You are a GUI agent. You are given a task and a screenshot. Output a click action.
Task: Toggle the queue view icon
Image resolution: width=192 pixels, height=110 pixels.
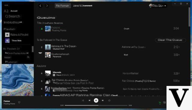[x=160, y=102]
